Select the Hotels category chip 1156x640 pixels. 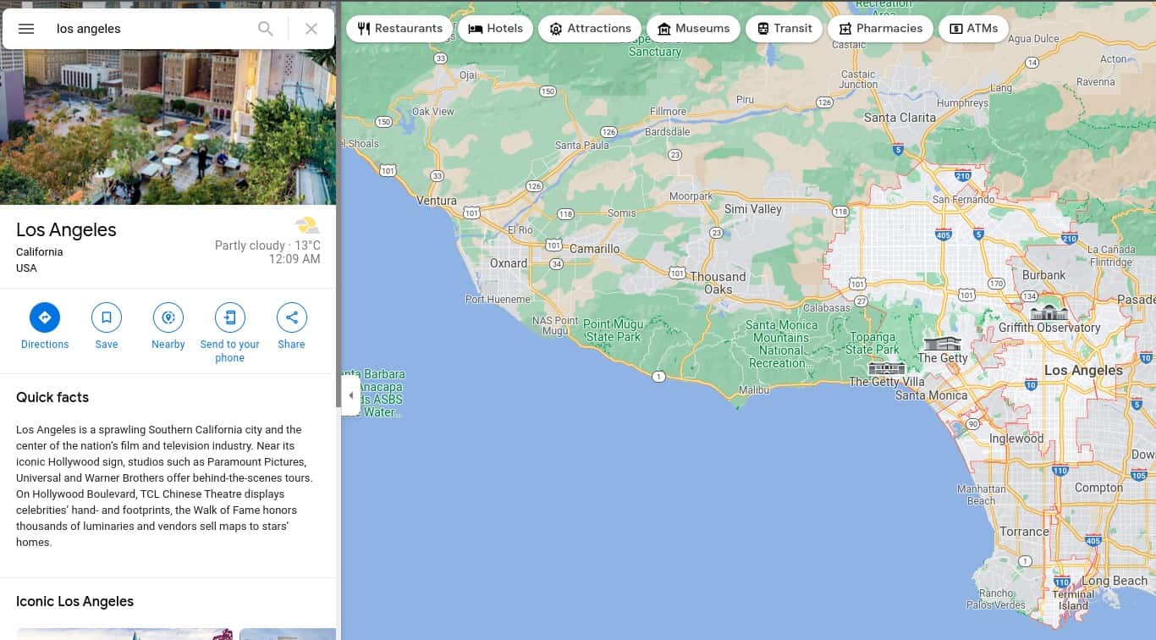[495, 28]
